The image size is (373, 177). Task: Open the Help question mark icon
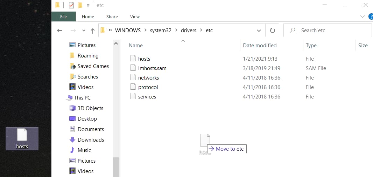[x=371, y=16]
